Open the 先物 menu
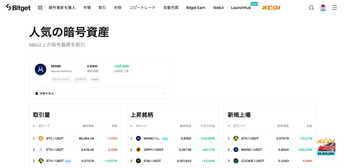Viewport: 345px width, 168px height. pyautogui.click(x=118, y=8)
